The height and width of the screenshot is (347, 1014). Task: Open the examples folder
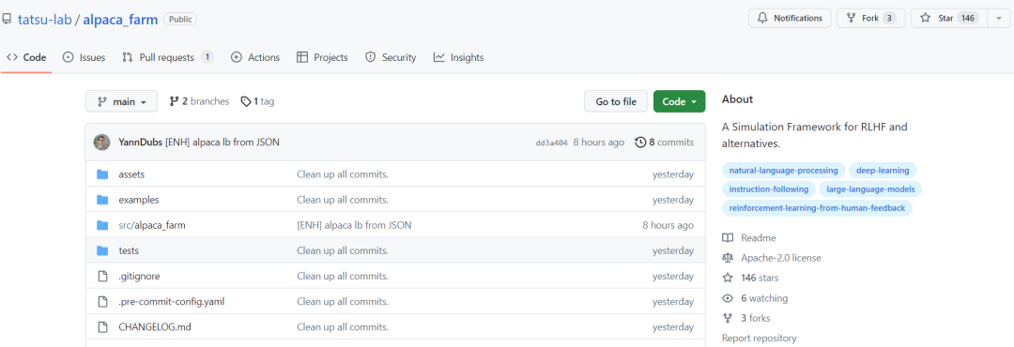pyautogui.click(x=138, y=200)
